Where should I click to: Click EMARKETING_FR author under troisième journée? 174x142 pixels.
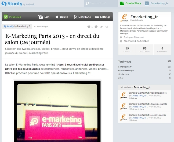139,96
